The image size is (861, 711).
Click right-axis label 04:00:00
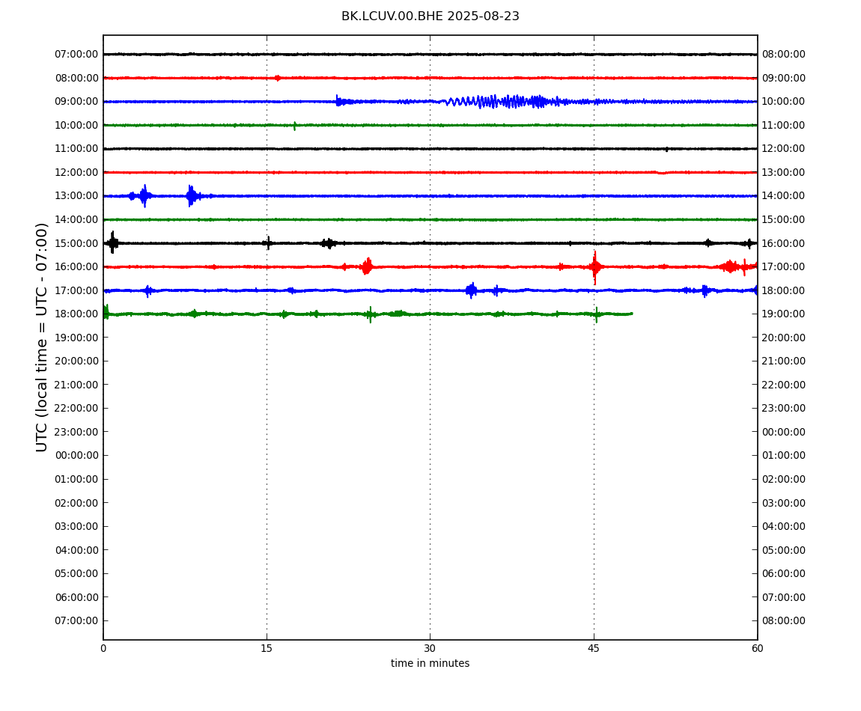coord(784,527)
